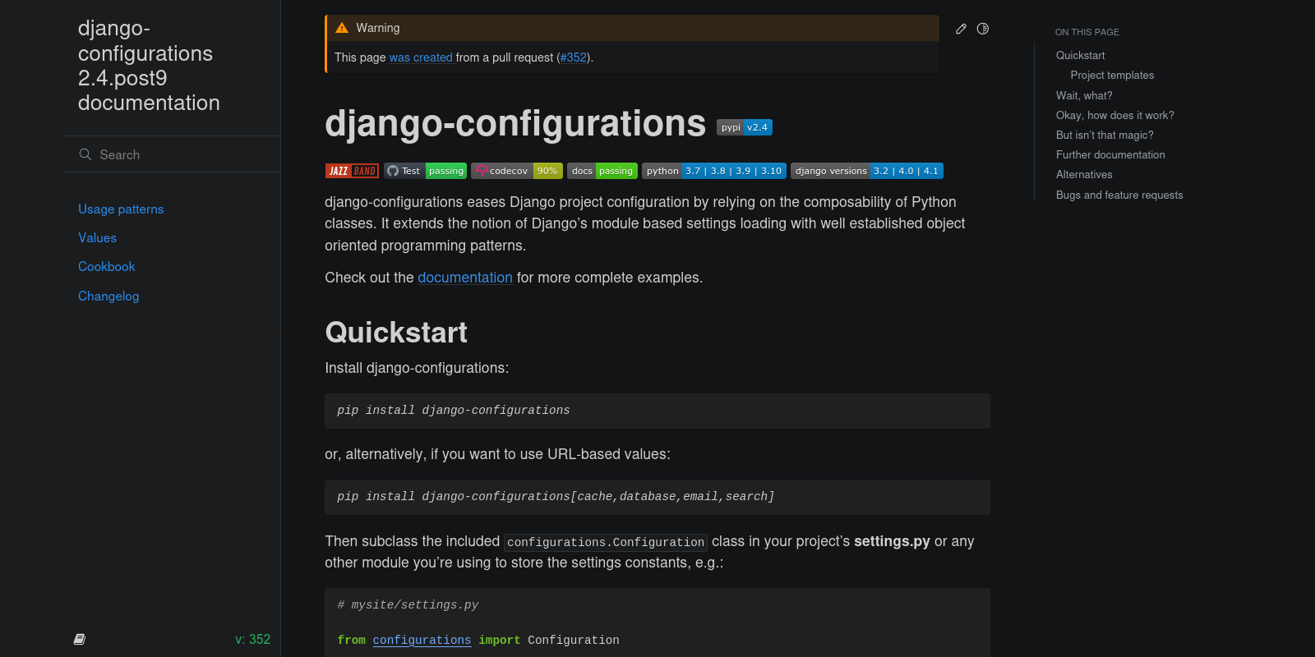This screenshot has height=657, width=1315.
Task: Click the docs passing badge
Action: tap(602, 171)
